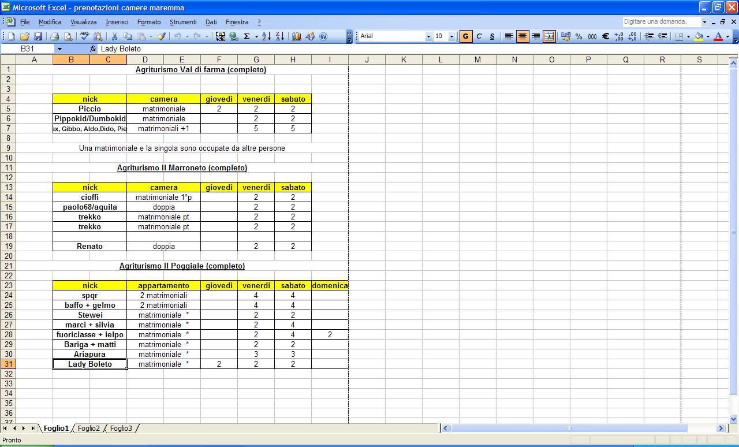This screenshot has height=447, width=739.
Task: Expand the Arial font name dropdown
Action: pyautogui.click(x=428, y=36)
